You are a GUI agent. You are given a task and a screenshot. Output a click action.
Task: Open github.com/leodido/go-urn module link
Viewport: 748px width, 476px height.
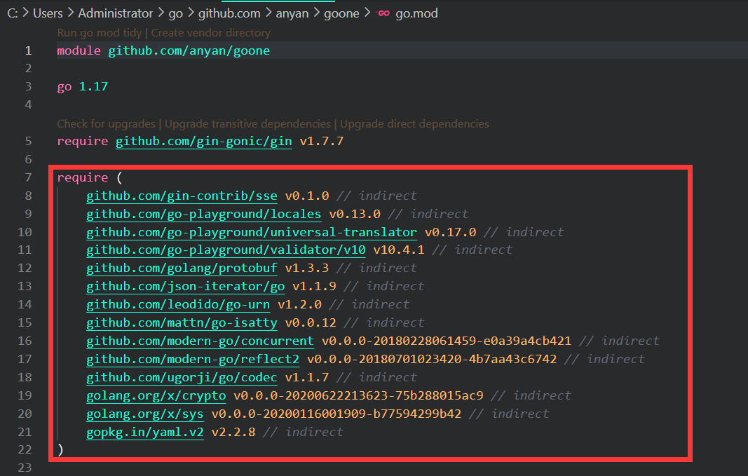[178, 304]
